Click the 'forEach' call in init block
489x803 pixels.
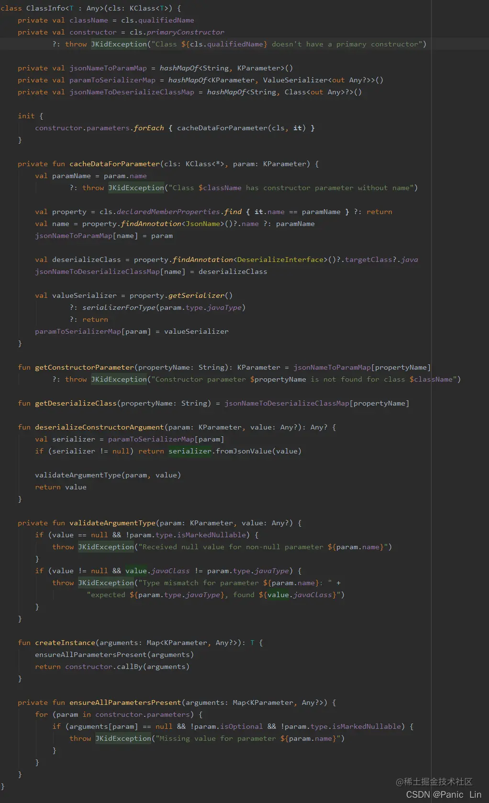[x=149, y=128]
